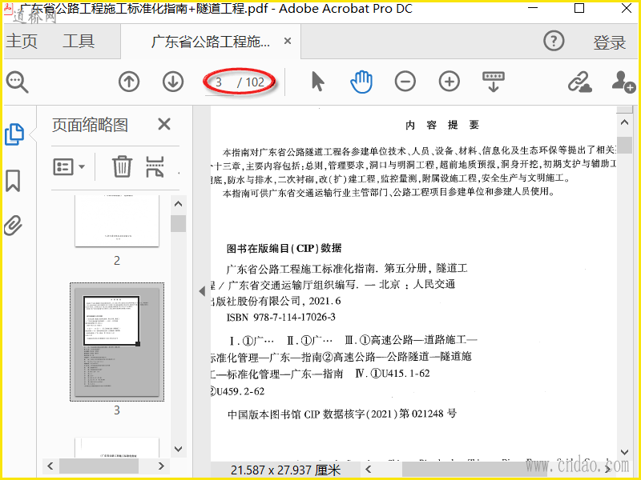Minimize the Acrobat window
This screenshot has height=480, width=641.
pos(533,8)
